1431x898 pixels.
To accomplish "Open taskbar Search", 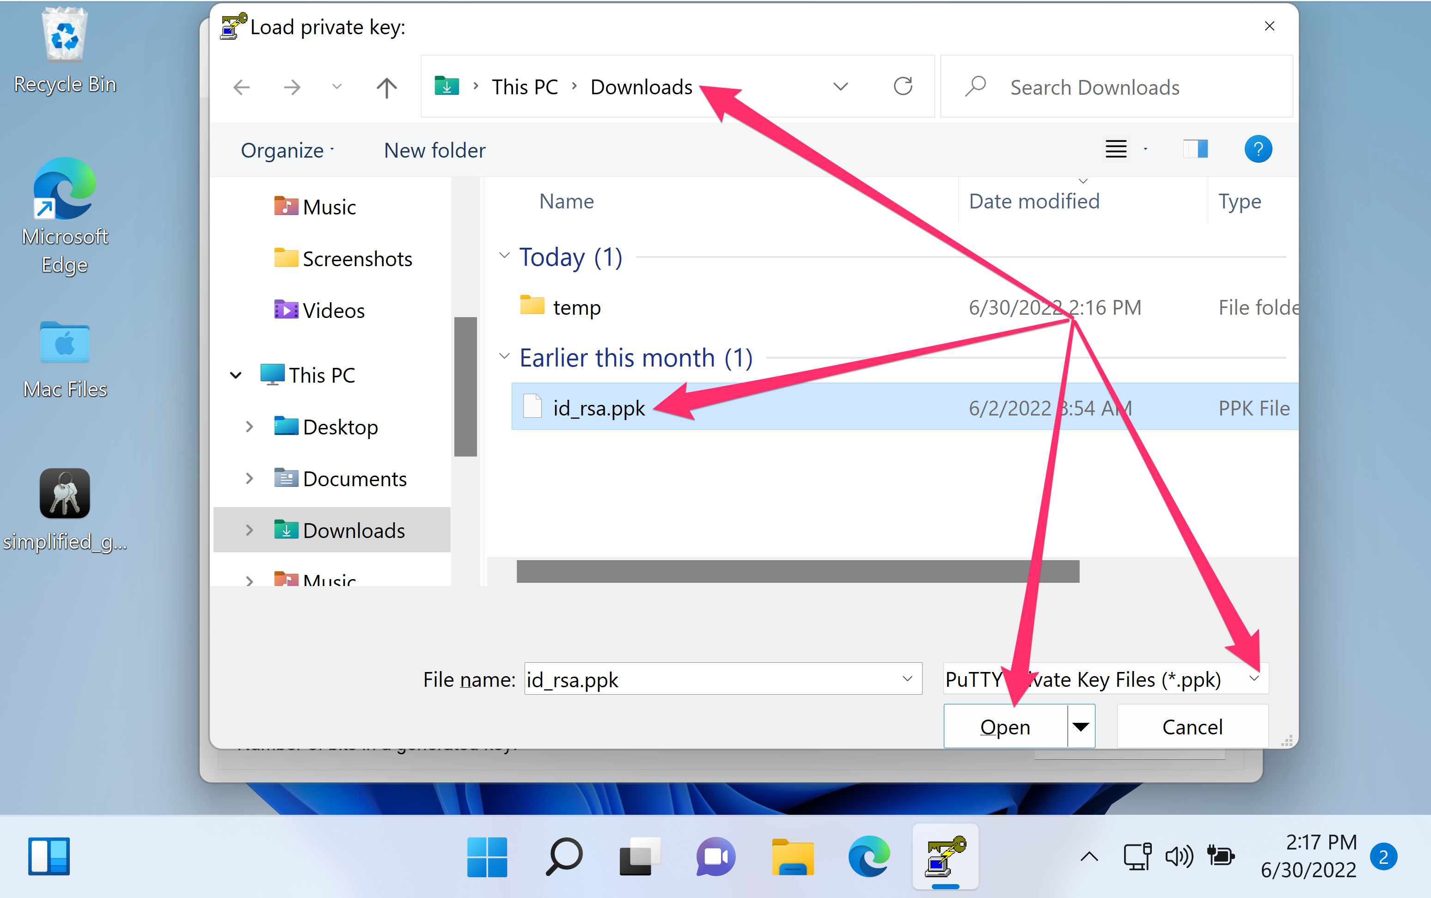I will click(x=563, y=856).
